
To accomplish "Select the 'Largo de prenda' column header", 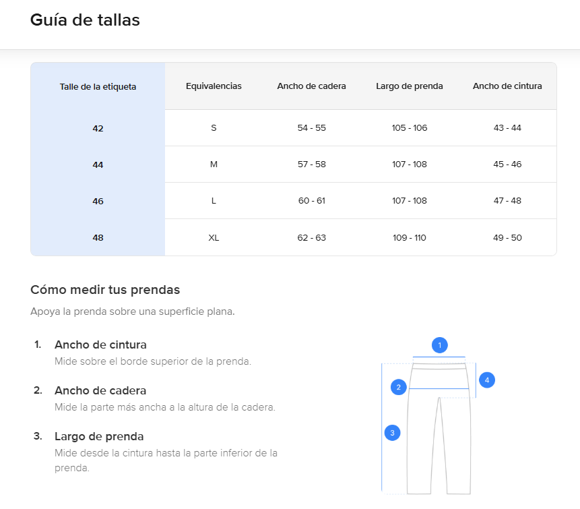I will 410,86.
